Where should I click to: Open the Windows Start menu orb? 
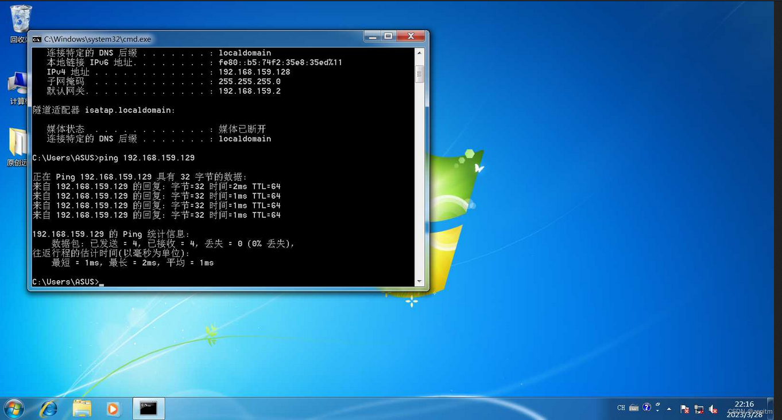coord(14,409)
